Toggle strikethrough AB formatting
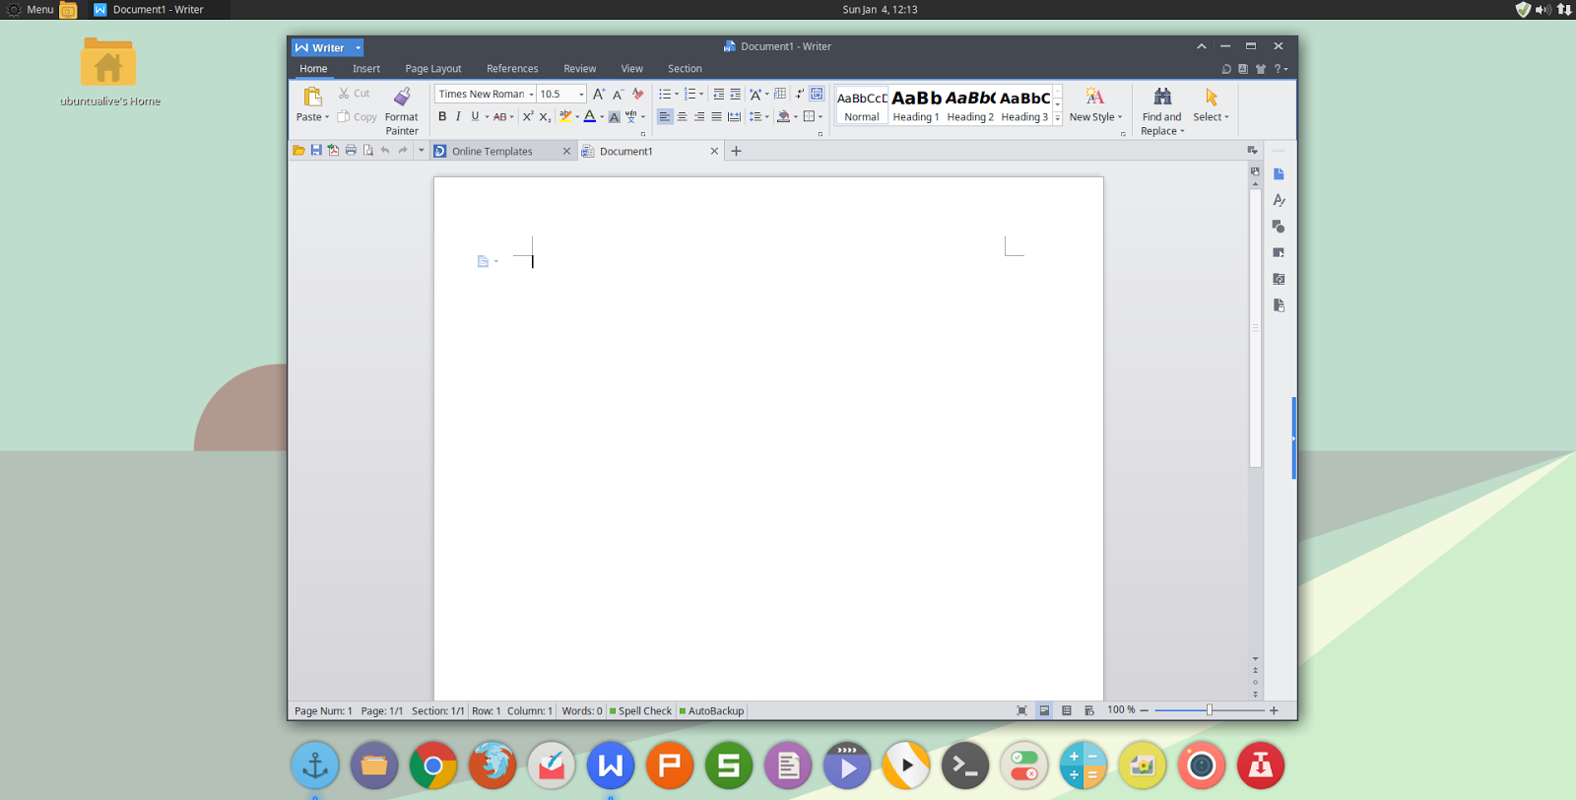Image resolution: width=1576 pixels, height=800 pixels. (x=499, y=116)
